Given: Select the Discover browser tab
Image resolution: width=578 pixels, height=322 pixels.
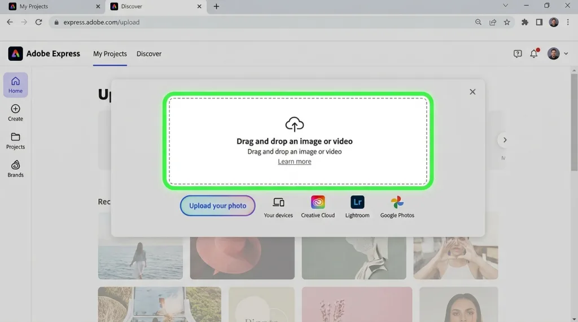Looking at the screenshot, I should point(156,7).
